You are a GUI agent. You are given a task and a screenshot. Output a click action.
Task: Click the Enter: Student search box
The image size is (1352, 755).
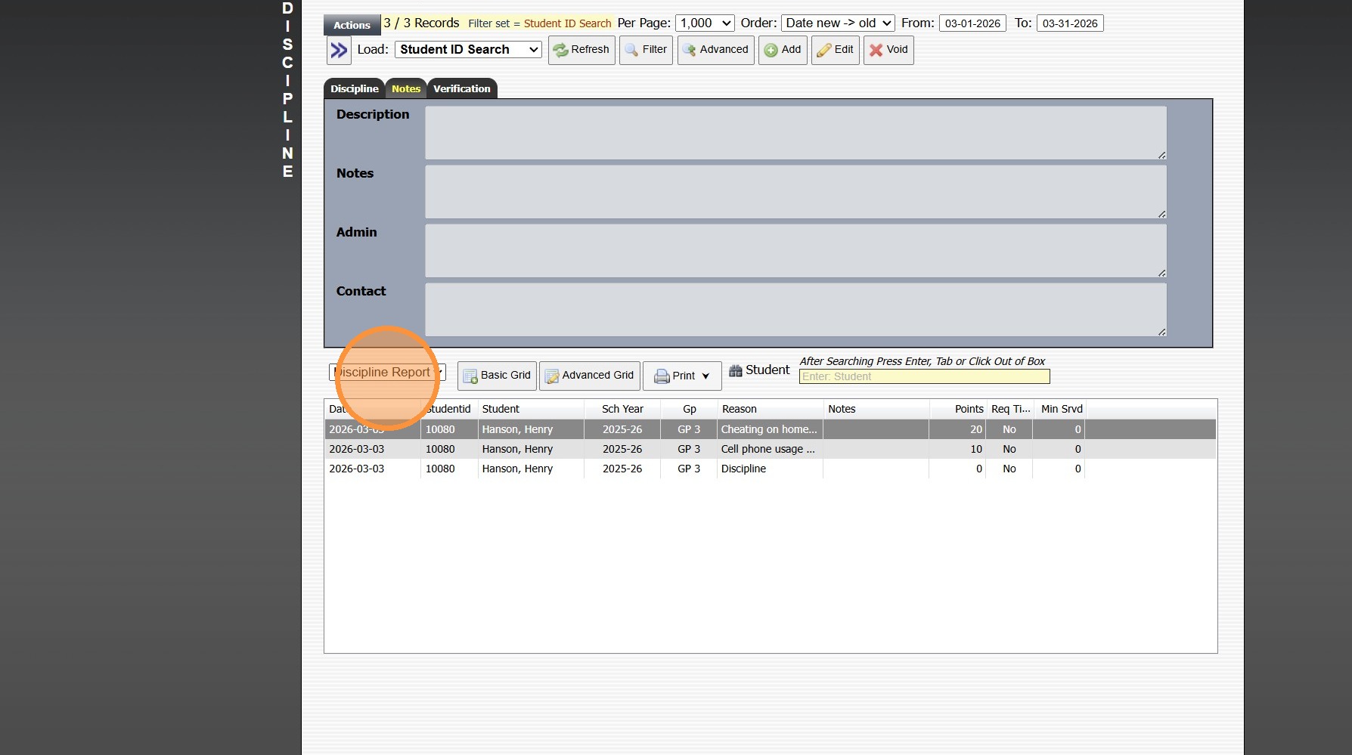coord(924,376)
